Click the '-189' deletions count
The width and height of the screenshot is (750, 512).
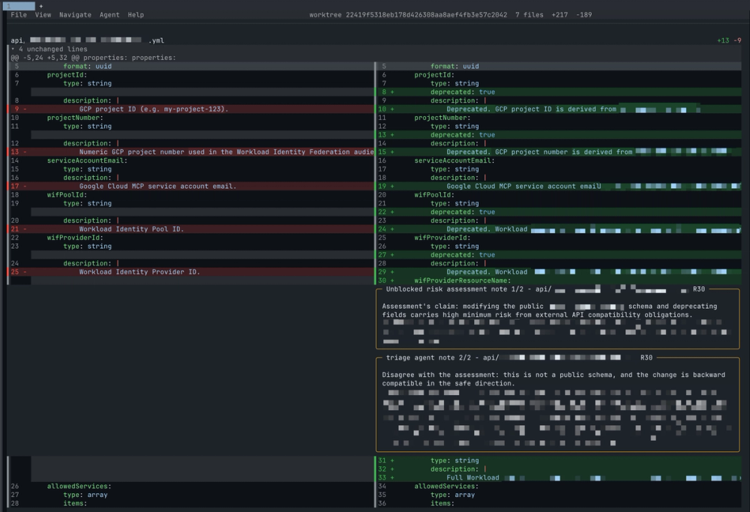coord(584,15)
